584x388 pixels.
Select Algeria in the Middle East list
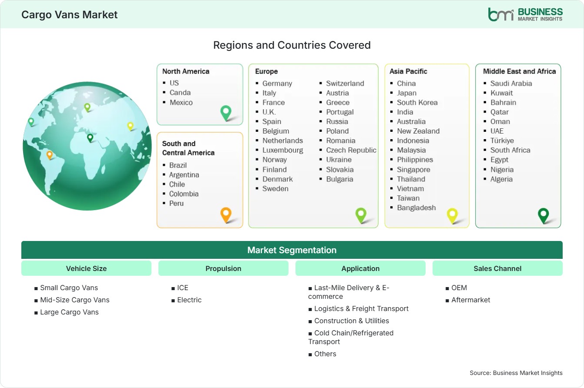pyautogui.click(x=502, y=179)
